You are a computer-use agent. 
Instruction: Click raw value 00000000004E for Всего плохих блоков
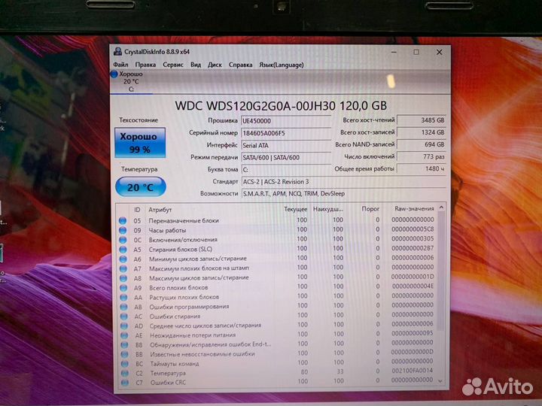(x=413, y=286)
